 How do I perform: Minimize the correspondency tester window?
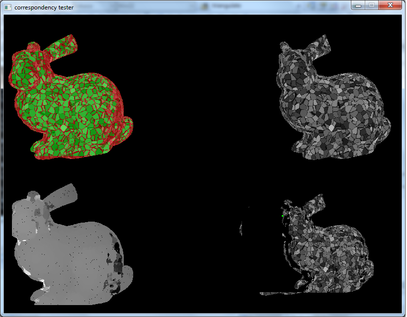[358, 5]
